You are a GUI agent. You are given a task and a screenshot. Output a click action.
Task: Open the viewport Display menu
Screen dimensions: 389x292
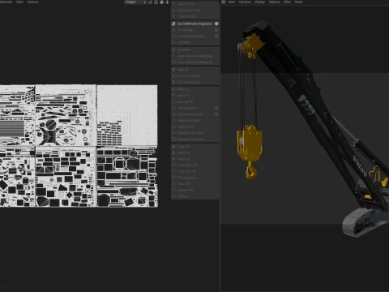(260, 2)
